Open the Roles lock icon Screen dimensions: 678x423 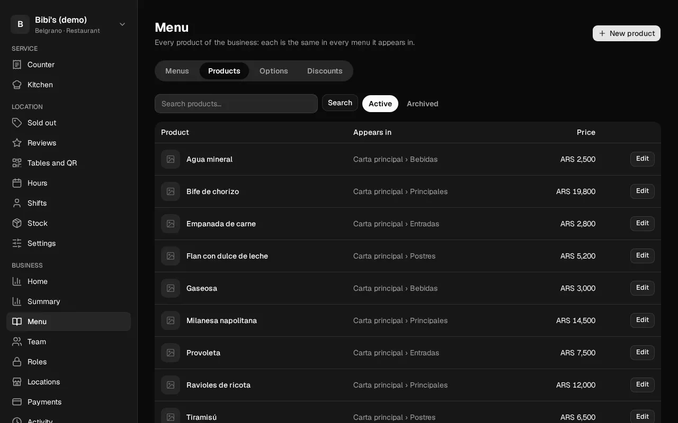click(x=17, y=362)
